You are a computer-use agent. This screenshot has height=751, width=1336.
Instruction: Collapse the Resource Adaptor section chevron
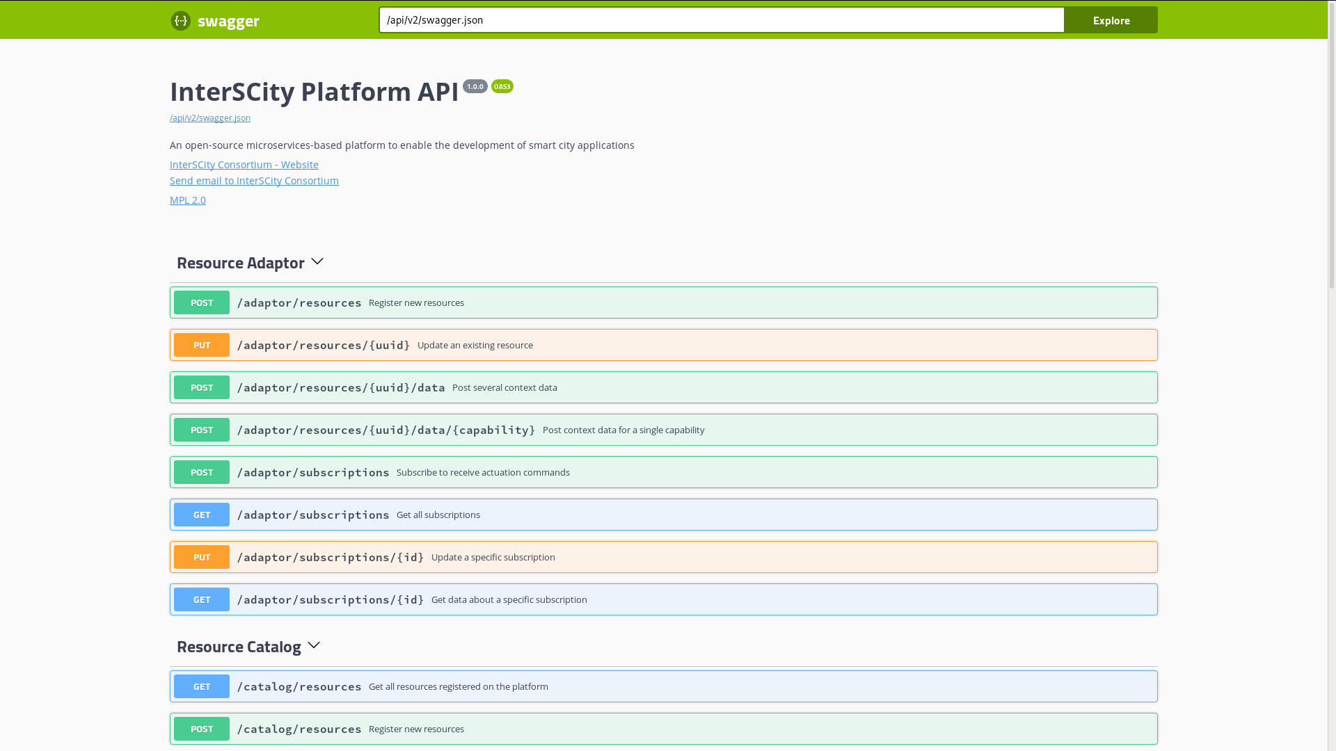coord(317,262)
